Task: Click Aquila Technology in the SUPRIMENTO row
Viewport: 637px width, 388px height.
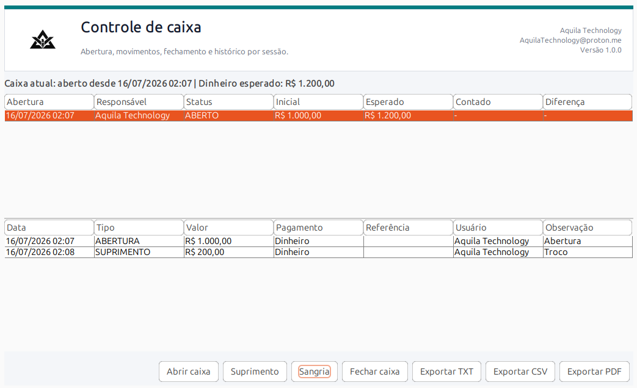Action: click(x=498, y=252)
